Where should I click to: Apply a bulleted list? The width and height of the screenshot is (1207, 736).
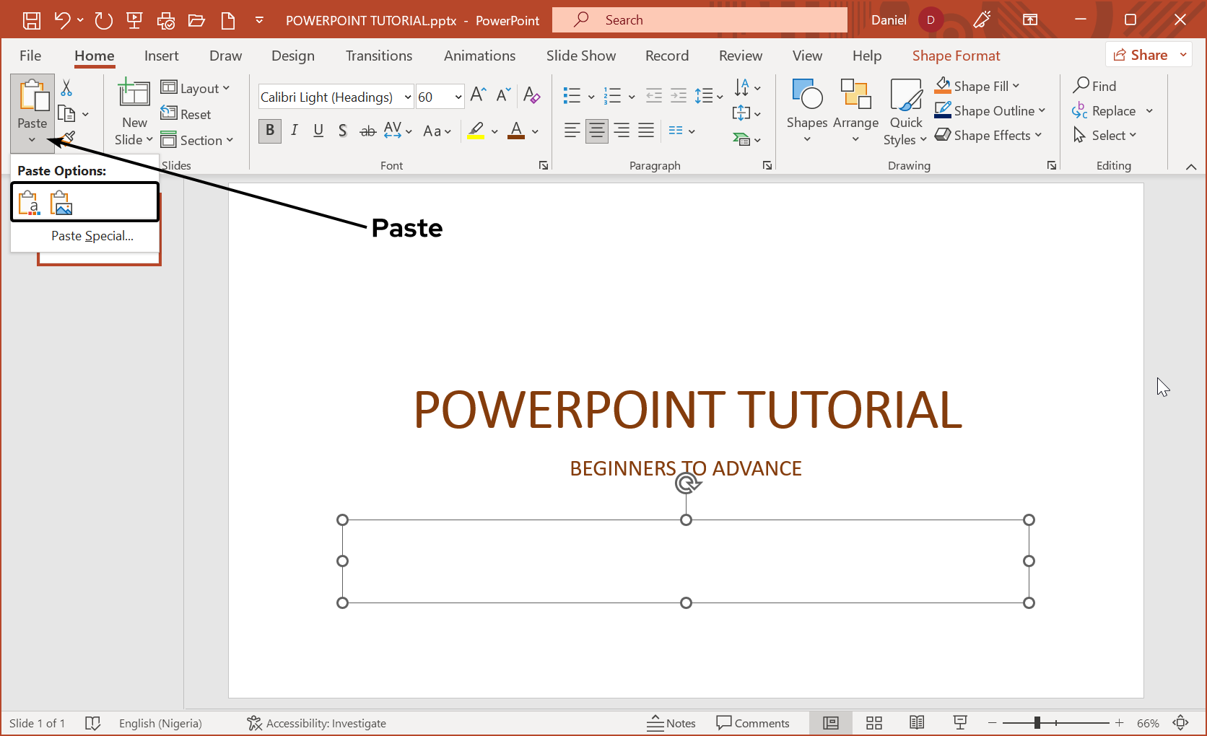(x=572, y=96)
